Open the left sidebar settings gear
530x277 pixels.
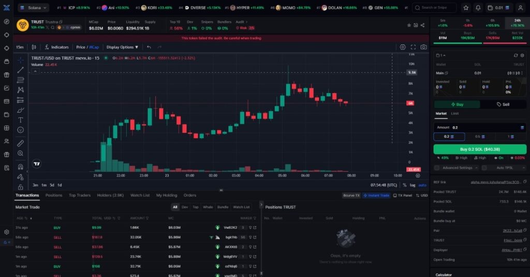(x=6, y=232)
